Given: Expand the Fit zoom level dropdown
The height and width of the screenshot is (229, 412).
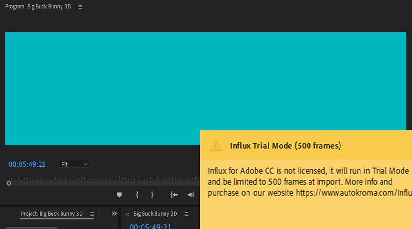Looking at the screenshot, I should coord(74,164).
